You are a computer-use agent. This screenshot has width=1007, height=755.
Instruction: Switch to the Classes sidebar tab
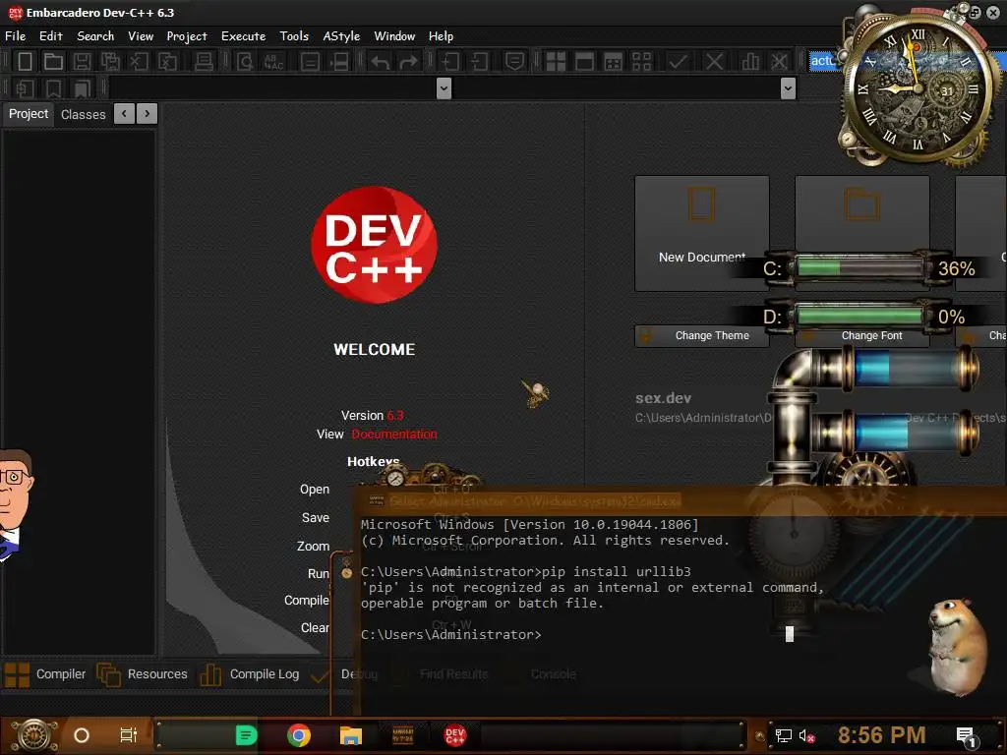pos(83,114)
